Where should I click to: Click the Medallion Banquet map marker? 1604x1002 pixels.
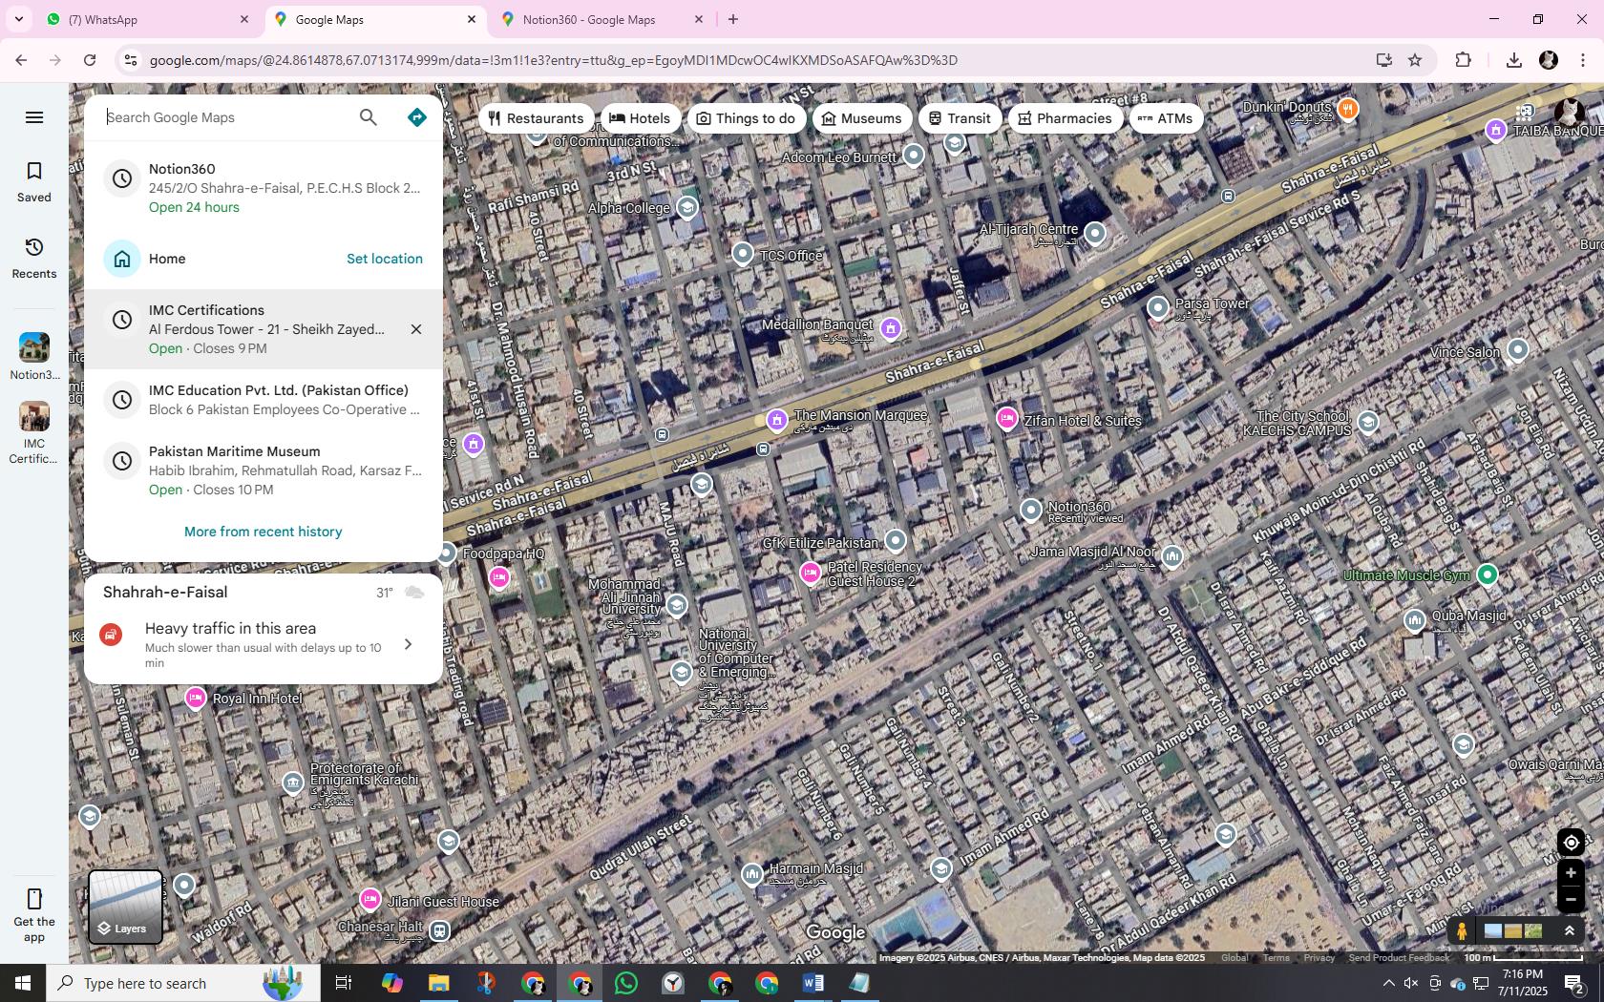point(890,328)
